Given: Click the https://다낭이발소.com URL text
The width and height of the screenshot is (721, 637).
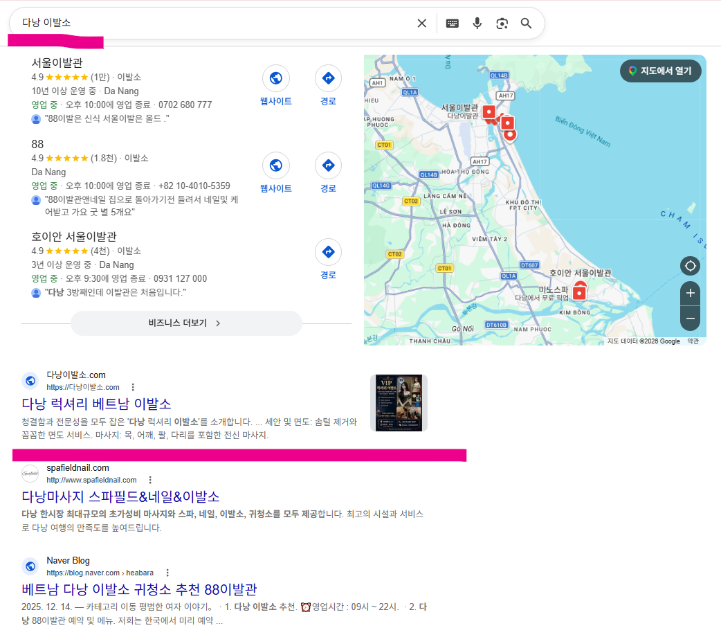Looking at the screenshot, I should 83,387.
